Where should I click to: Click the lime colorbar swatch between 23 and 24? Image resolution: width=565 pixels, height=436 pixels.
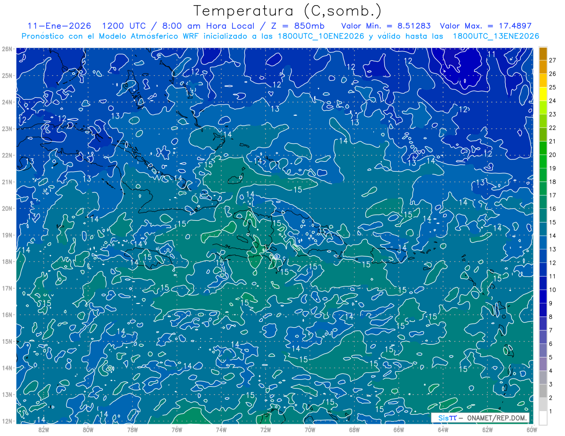543,107
